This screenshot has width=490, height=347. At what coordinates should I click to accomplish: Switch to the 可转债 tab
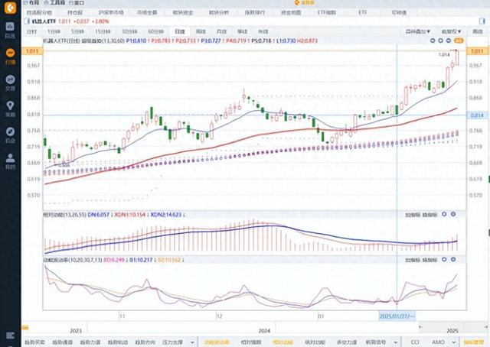399,12
